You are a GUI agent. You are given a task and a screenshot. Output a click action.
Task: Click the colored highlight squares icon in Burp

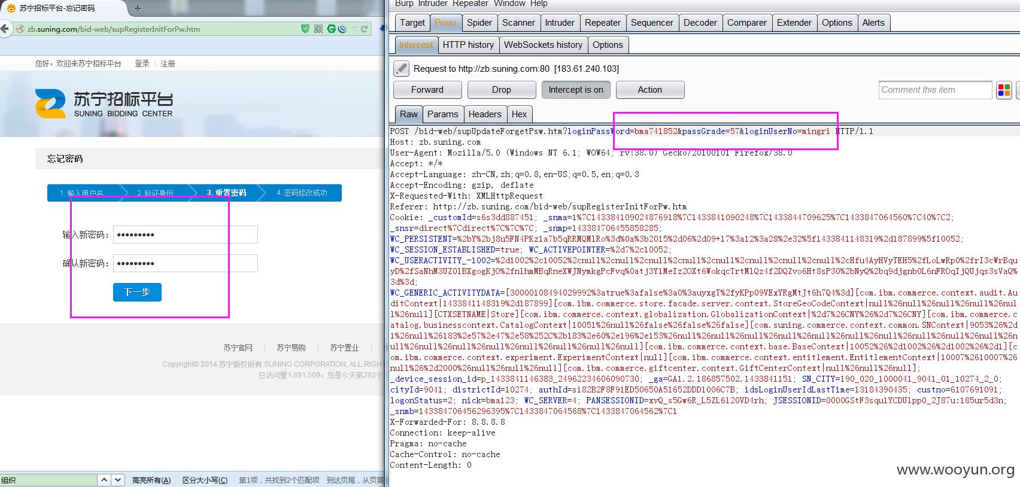[1004, 90]
